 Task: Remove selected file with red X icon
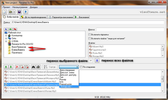(17, 67)
